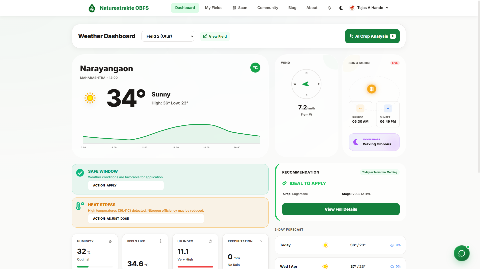The image size is (480, 269).
Task: Click the humidity droplet icon
Action: tap(110, 241)
